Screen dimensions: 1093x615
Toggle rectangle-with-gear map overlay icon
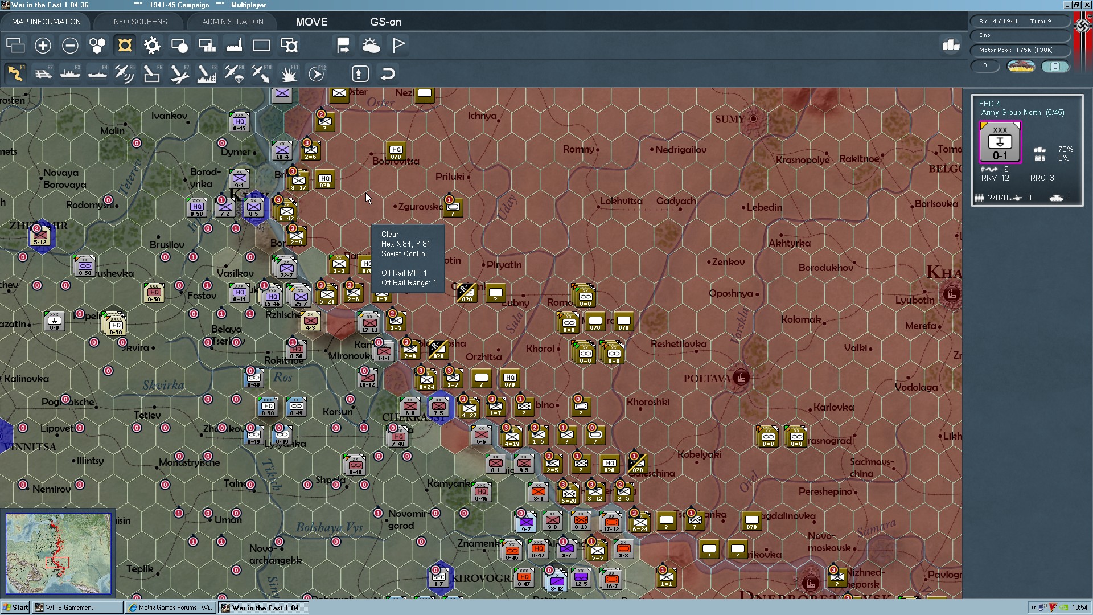pyautogui.click(x=289, y=45)
